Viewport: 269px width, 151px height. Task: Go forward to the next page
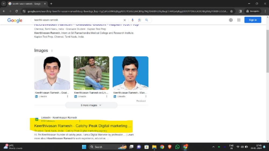pyautogui.click(x=10, y=11)
